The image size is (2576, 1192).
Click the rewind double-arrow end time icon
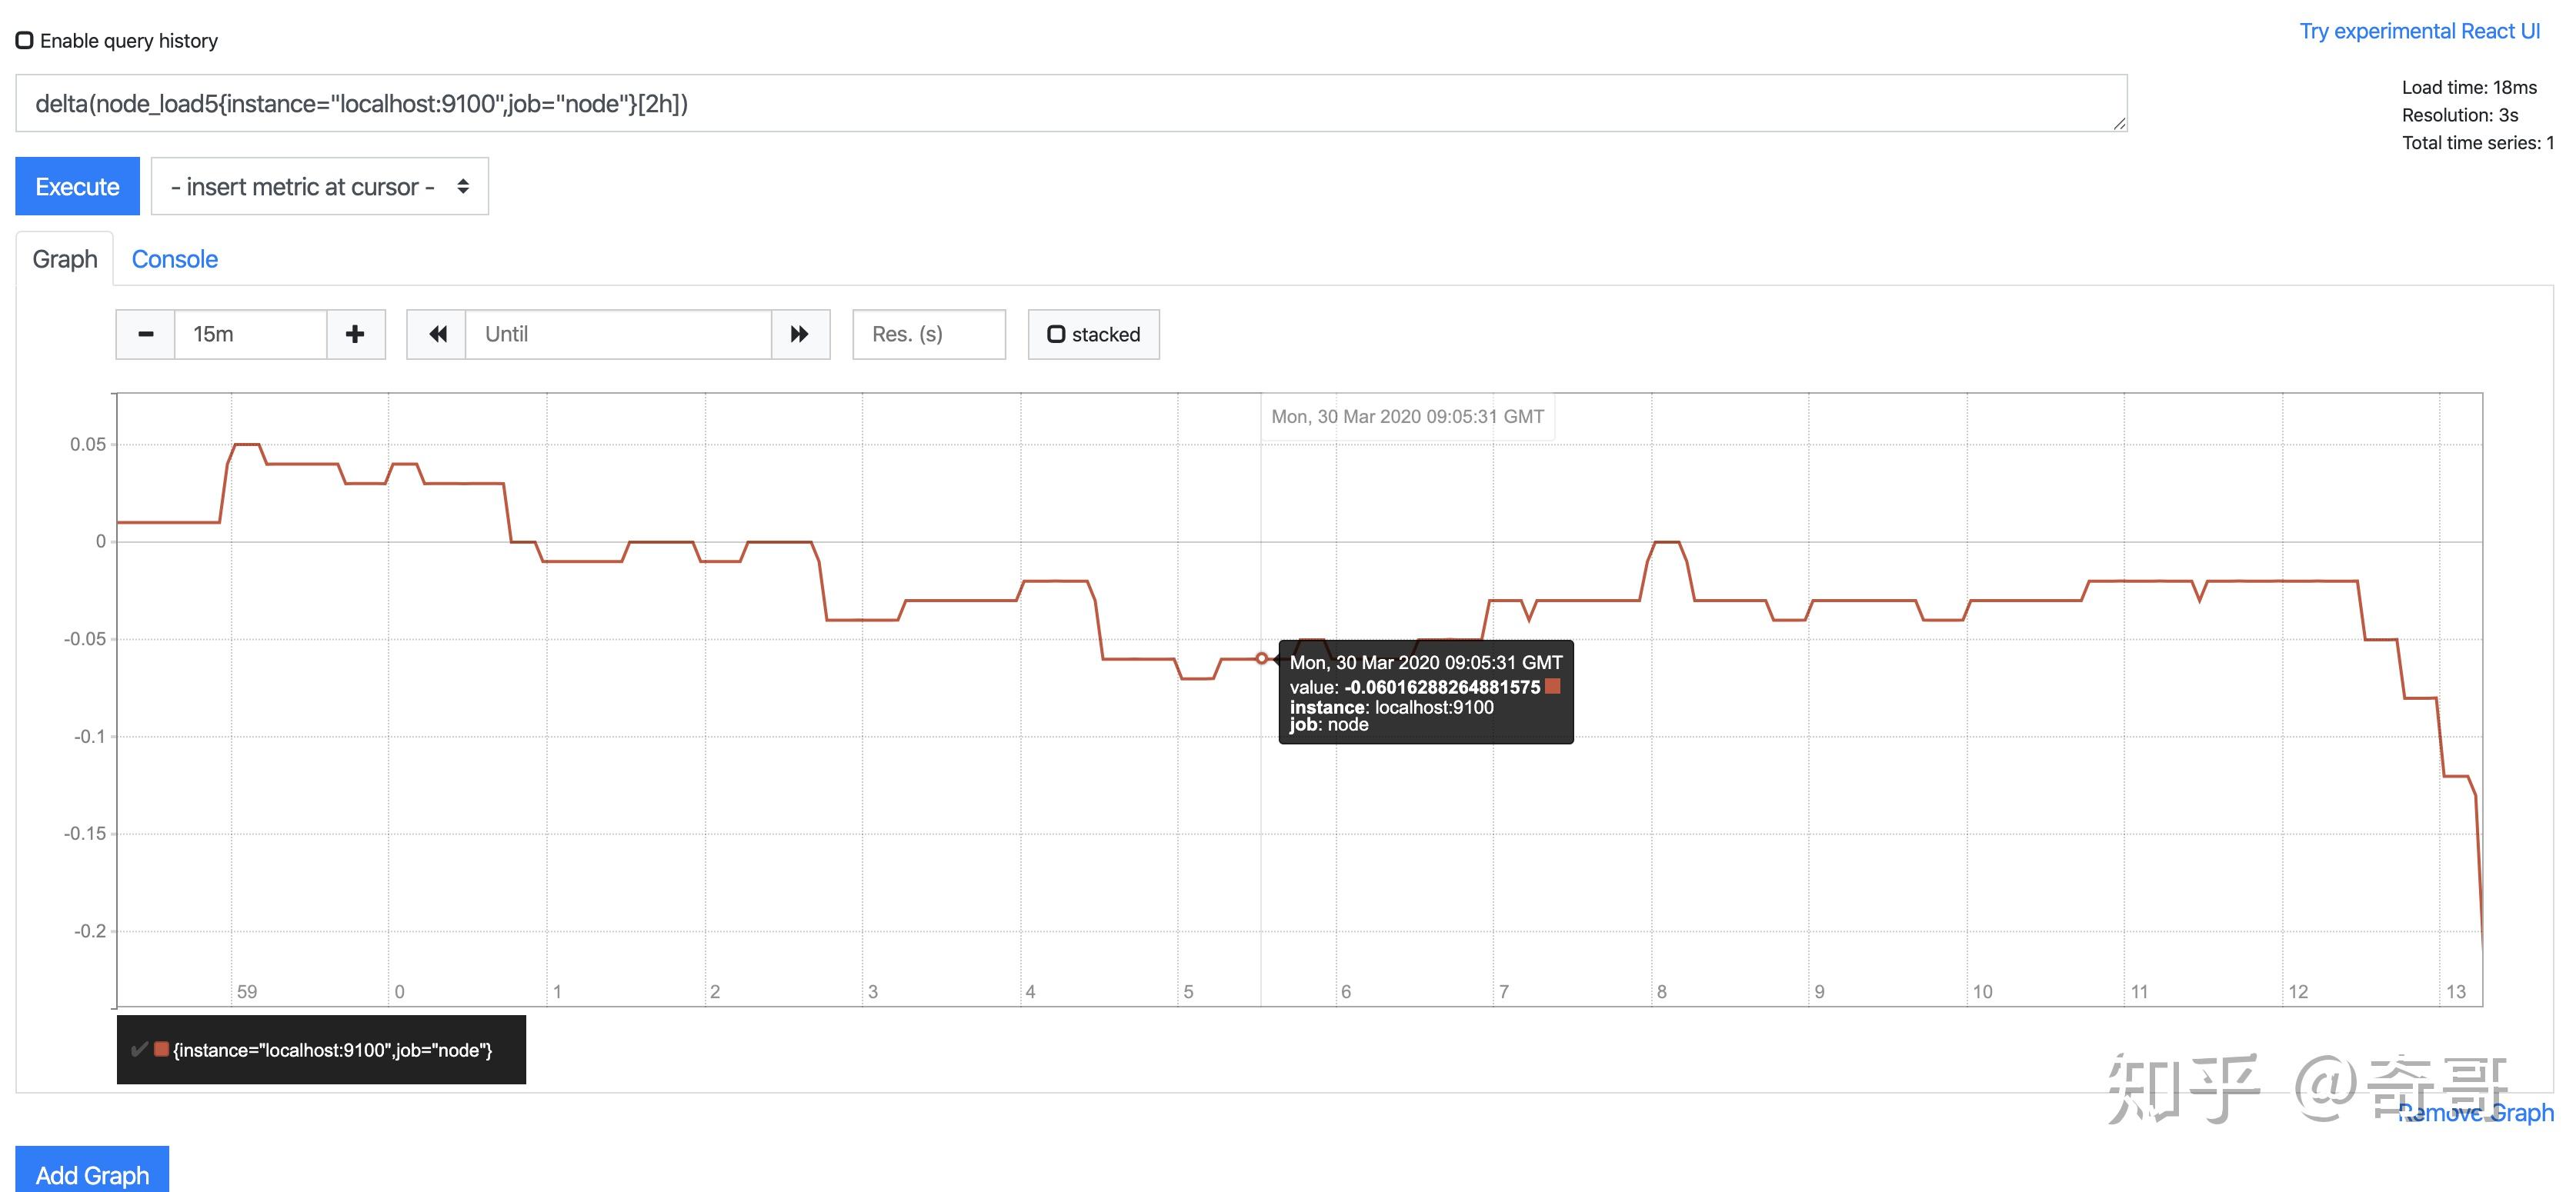pyautogui.click(x=437, y=334)
